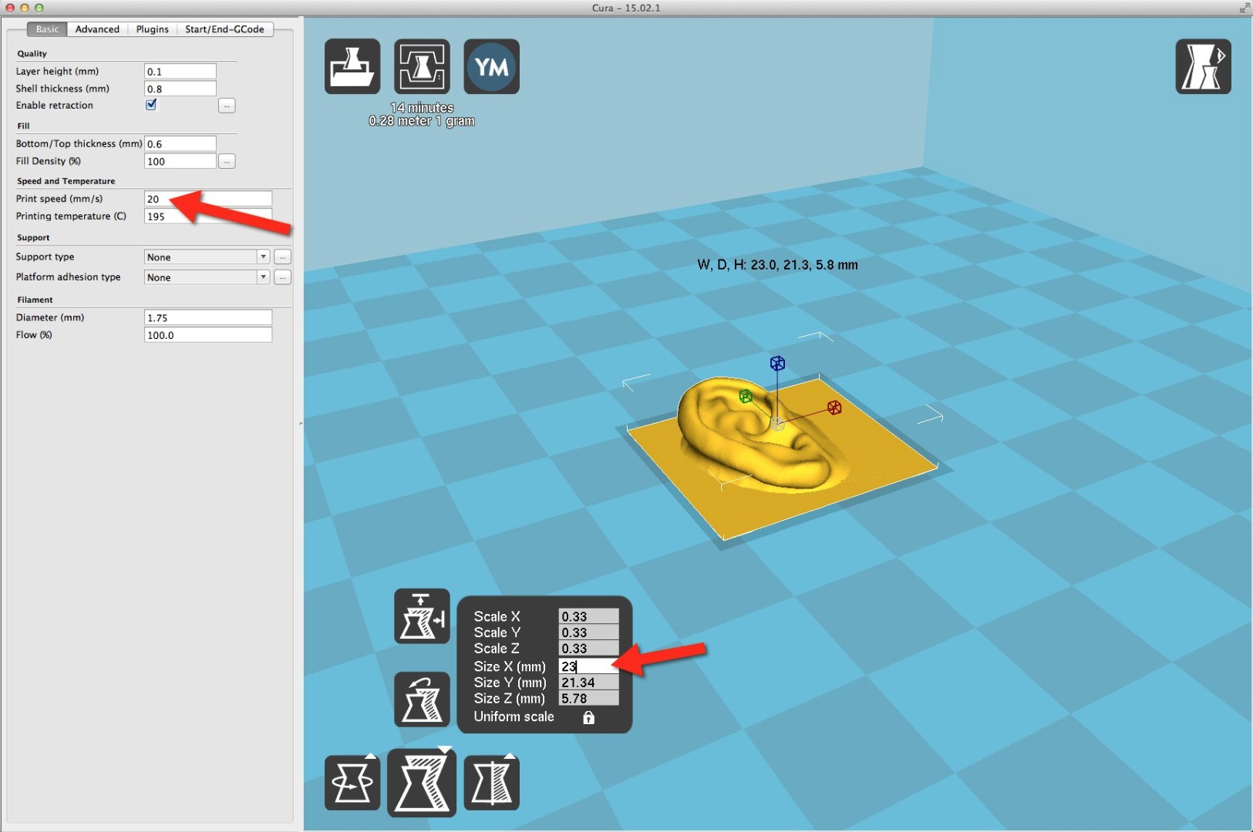Toggle the Uniform scale lock
Viewport: 1253px width, 832px height.
(588, 717)
